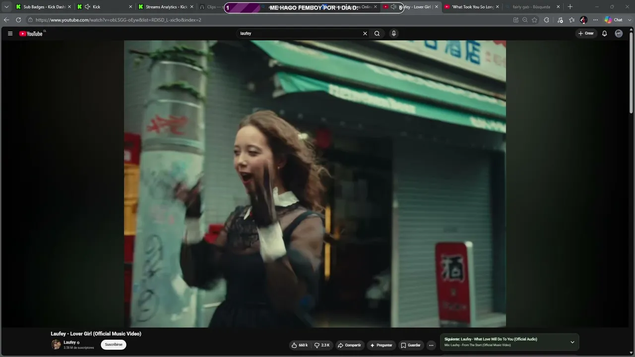The height and width of the screenshot is (357, 635).
Task: Share the video with Compartir
Action: [x=349, y=345]
